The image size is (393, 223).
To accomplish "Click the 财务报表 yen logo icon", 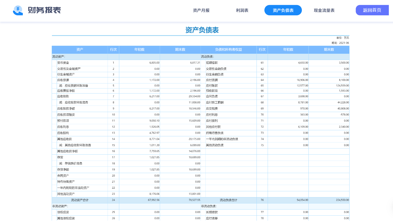I will (18, 10).
